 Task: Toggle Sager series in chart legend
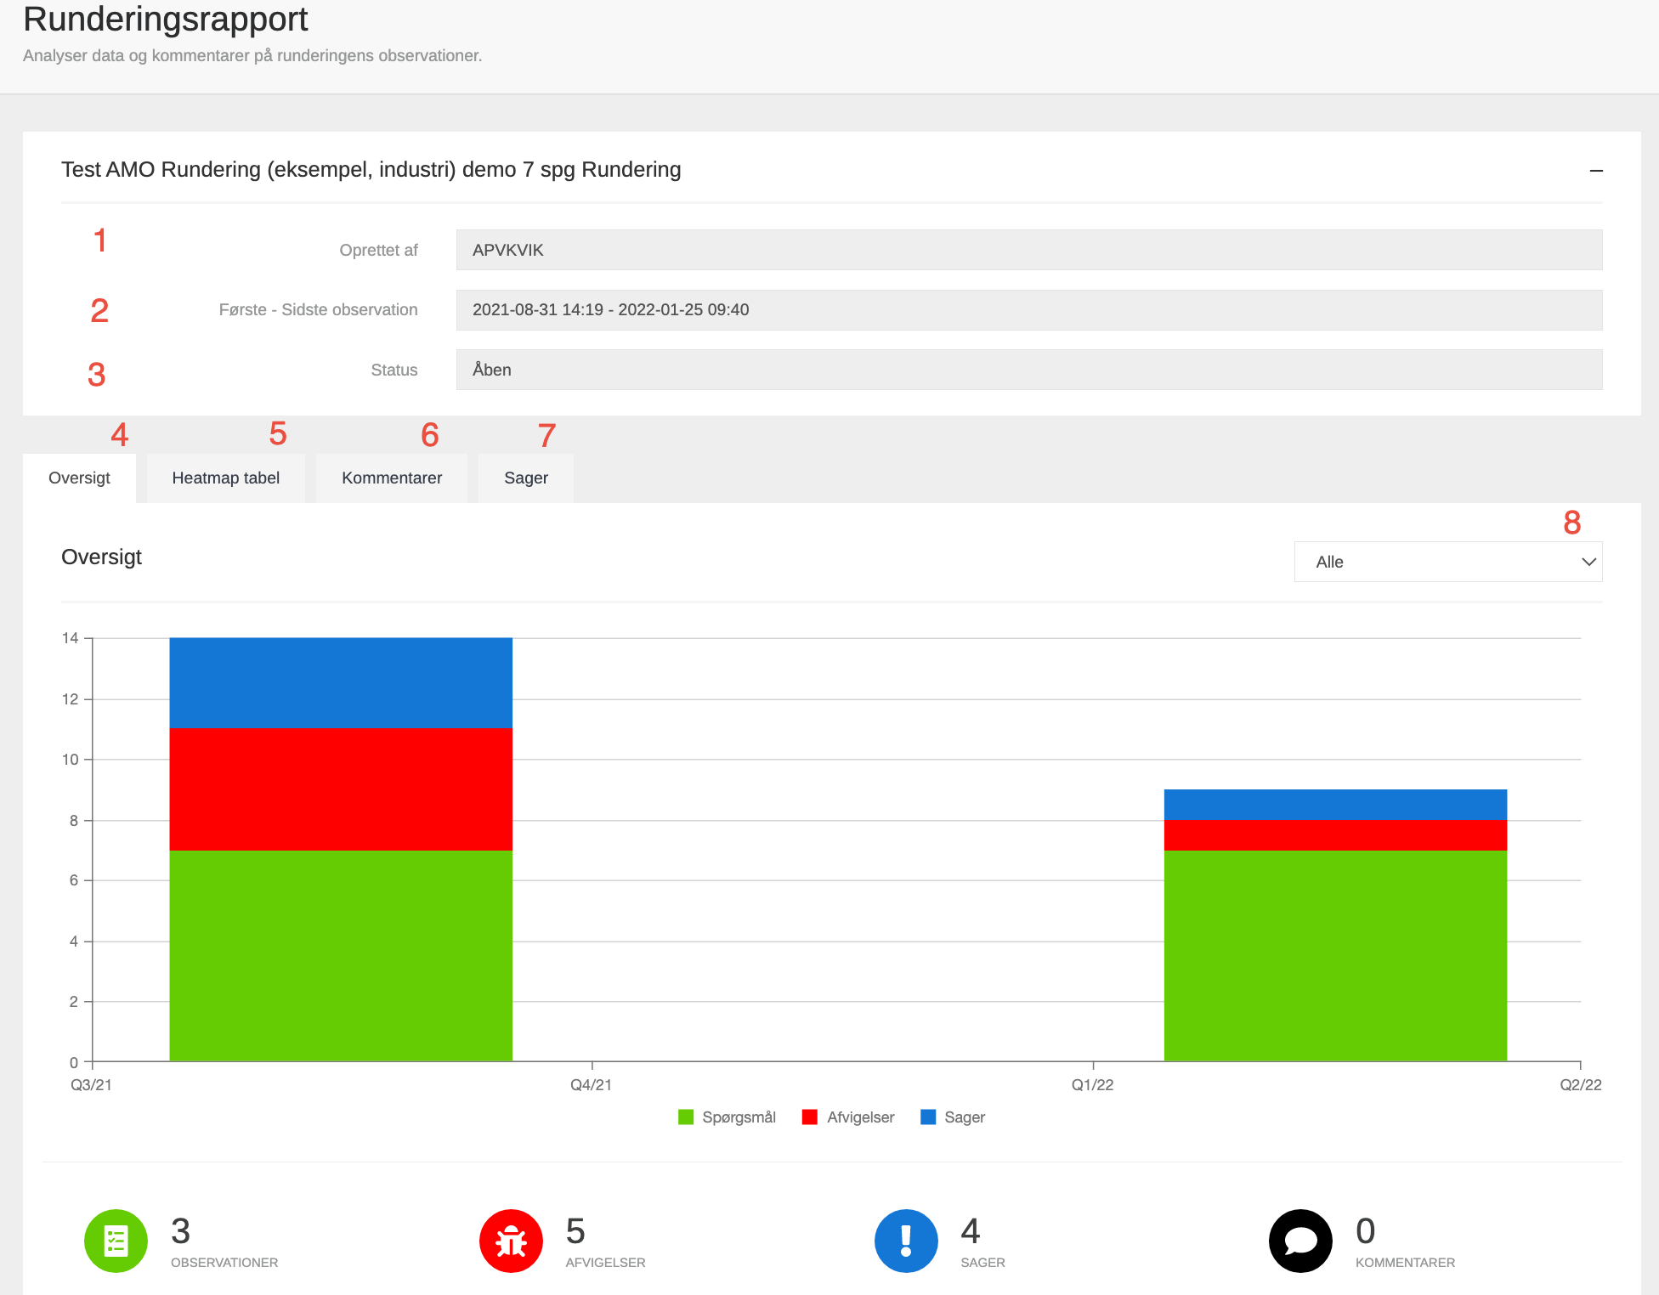[x=964, y=1117]
